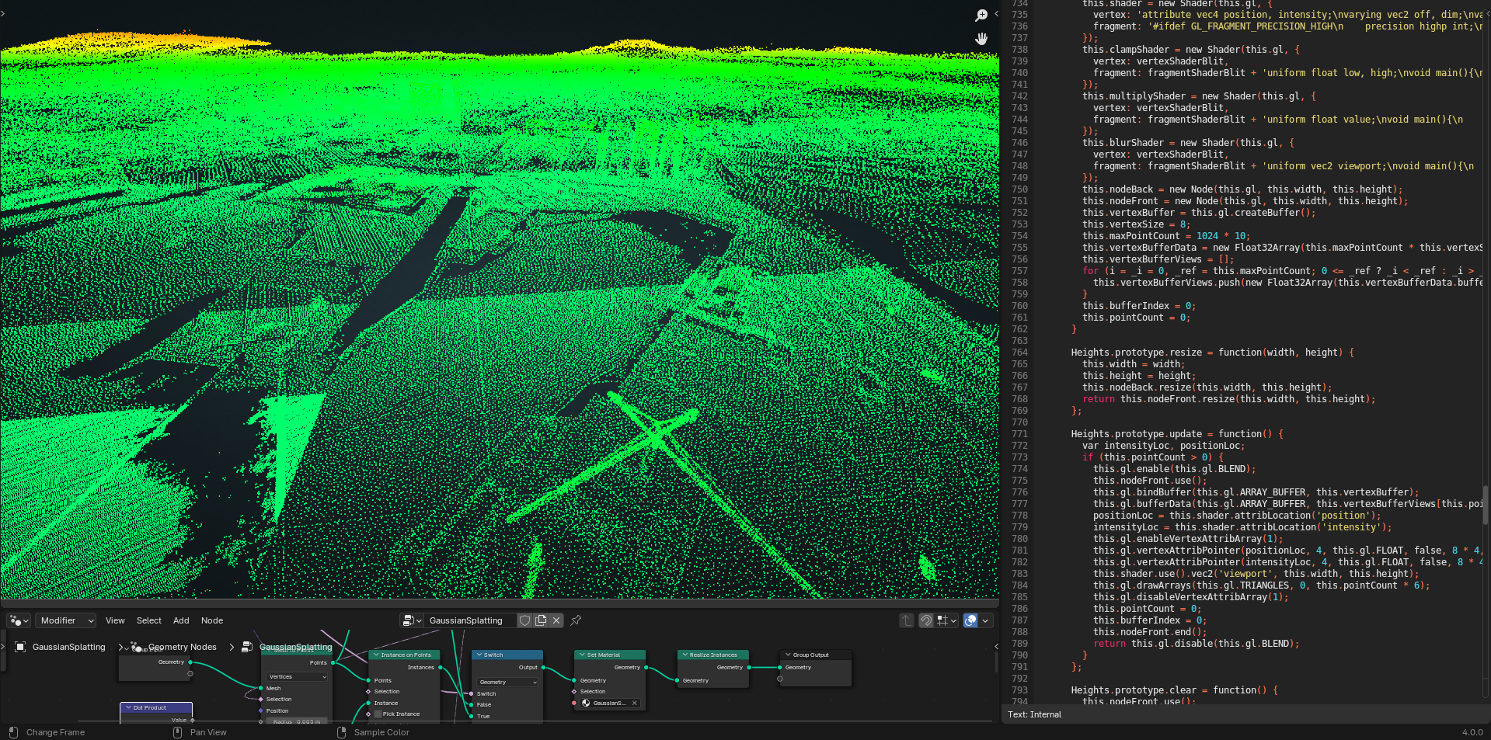Toggle the node tree pin icon
The width and height of the screenshot is (1491, 740).
[576, 620]
